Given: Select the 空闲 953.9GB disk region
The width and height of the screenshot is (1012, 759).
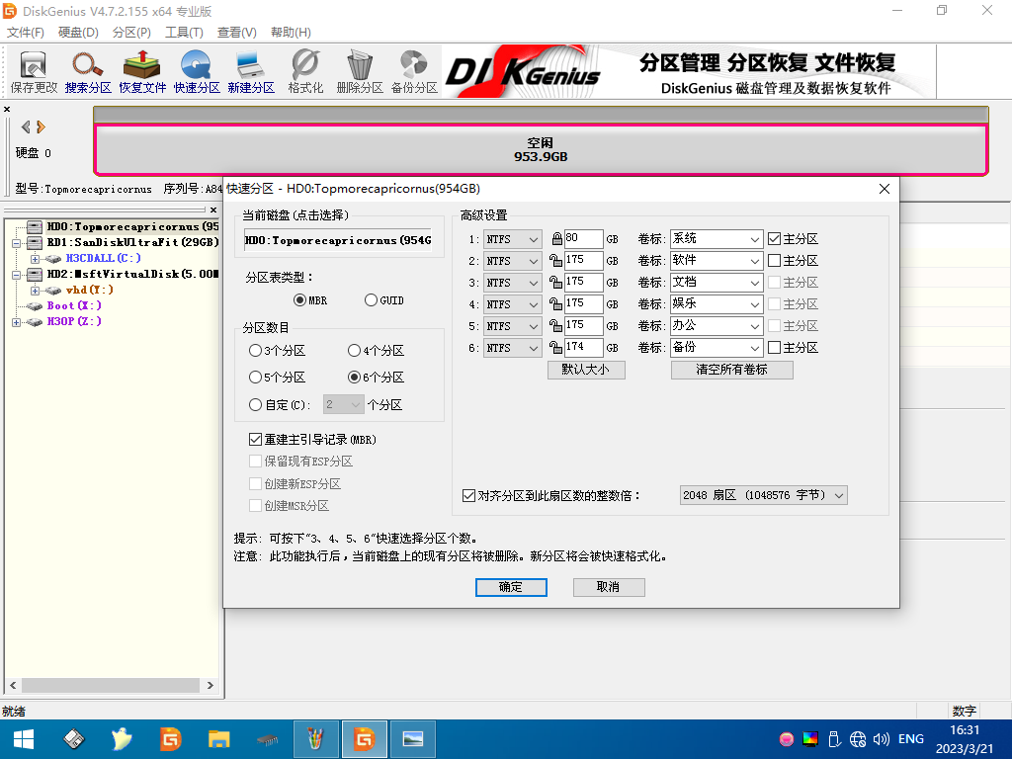Looking at the screenshot, I should click(541, 150).
